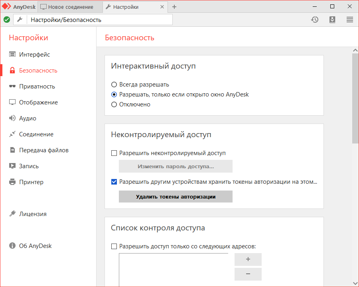Click the monitor Отображение icon
Screen dimensions: 359x287
point(12,102)
